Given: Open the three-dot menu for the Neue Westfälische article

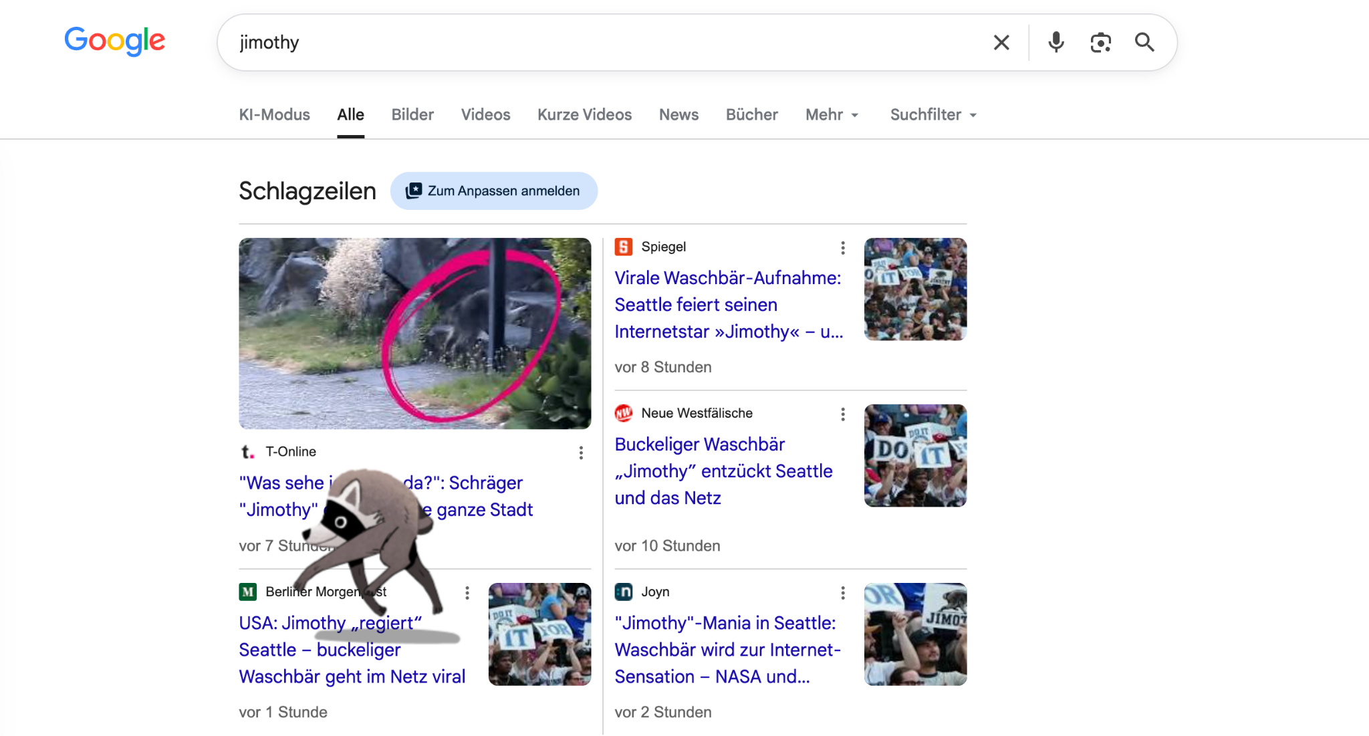Looking at the screenshot, I should (x=843, y=414).
